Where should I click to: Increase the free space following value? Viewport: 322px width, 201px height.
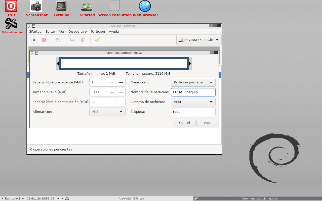click(121, 102)
